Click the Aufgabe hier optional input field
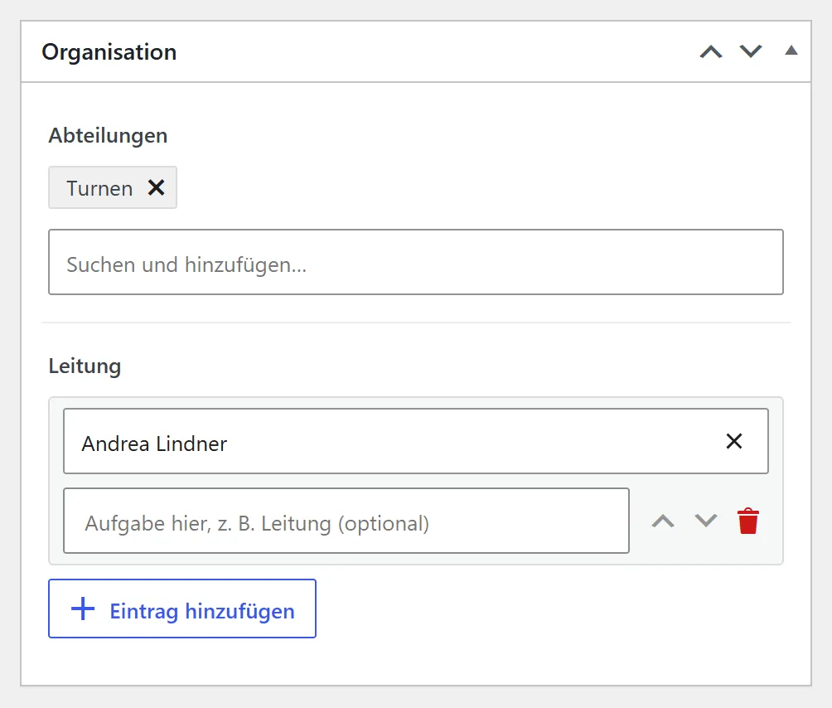This screenshot has width=832, height=708. click(346, 521)
